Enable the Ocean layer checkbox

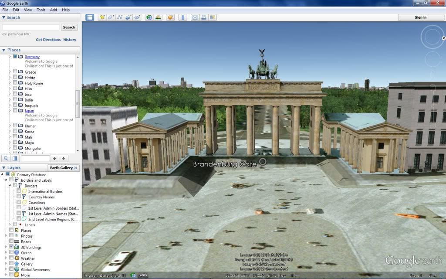click(11, 252)
